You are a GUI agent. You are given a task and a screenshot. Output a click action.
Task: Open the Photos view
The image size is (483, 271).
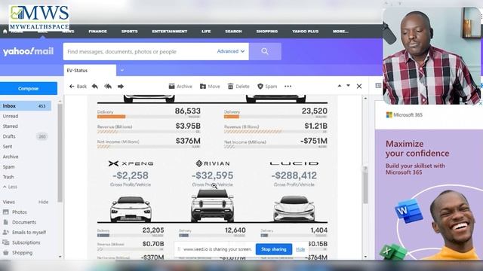pyautogui.click(x=15, y=212)
